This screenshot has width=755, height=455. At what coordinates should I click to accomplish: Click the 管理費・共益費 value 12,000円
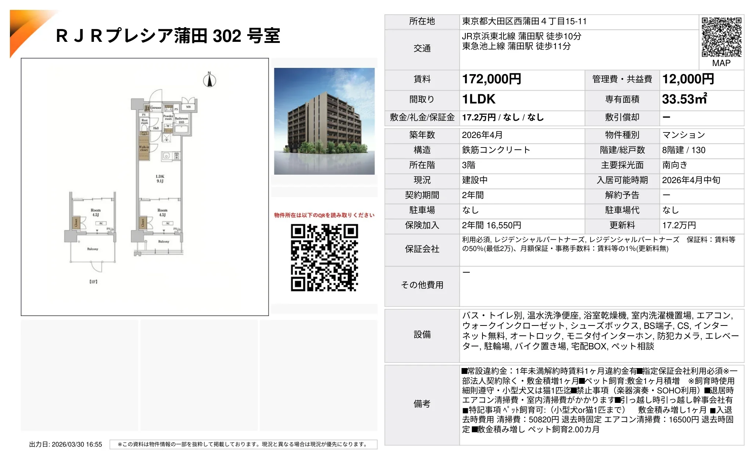pos(688,79)
